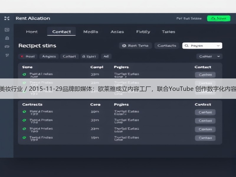Click green status icon in Cantracts 23m row
This screenshot has height=177, width=236.
point(24,129)
